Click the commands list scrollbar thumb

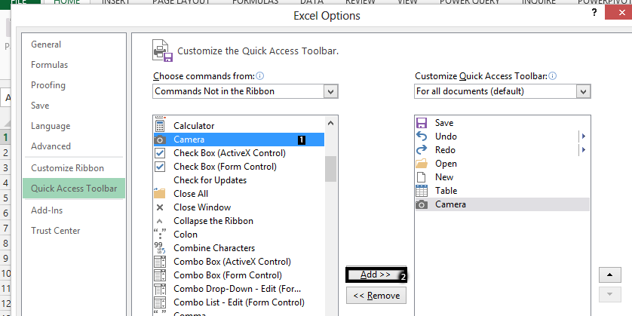[330, 169]
